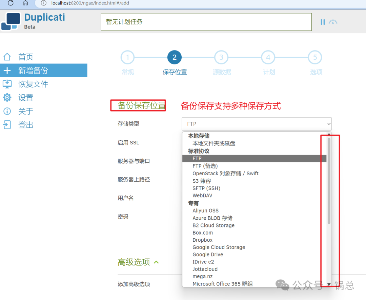The width and height of the screenshot is (366, 300).
Task: Click the 服务器上路径 label
Action: tap(134, 180)
